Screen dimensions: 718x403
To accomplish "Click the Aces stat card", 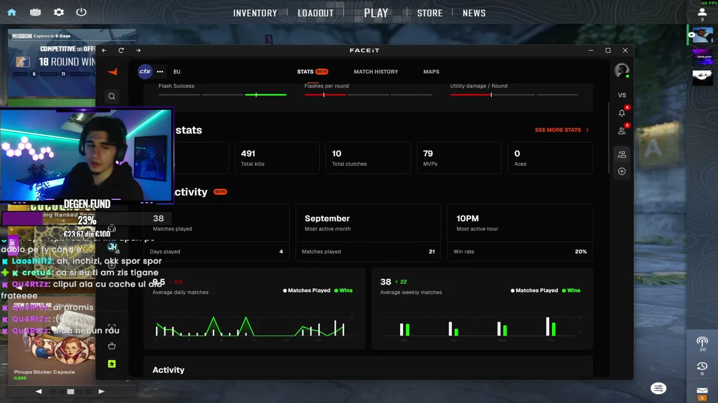I will coord(550,158).
